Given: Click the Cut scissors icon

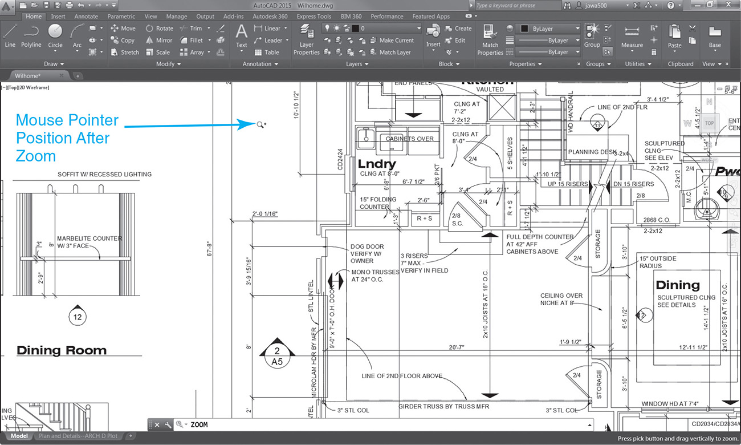Looking at the screenshot, I should (692, 28).
